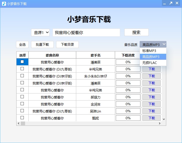182x143 pixels.
Task: Close the 小梦音乐下载 window
Action: pyautogui.click(x=177, y=3)
